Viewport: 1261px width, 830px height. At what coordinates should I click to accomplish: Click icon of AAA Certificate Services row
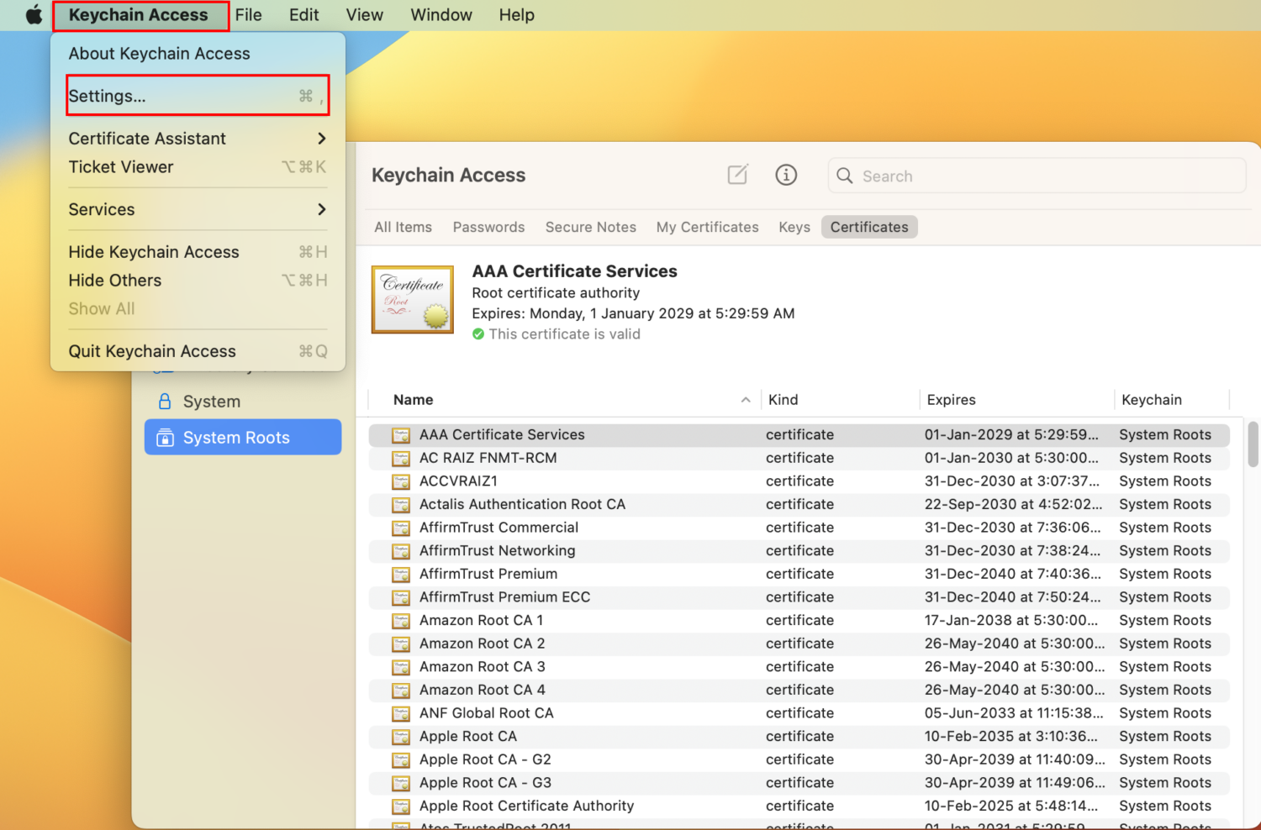[401, 435]
